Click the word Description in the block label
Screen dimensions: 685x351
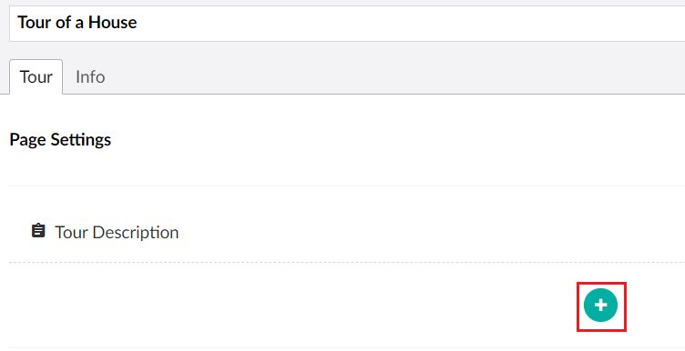click(136, 233)
